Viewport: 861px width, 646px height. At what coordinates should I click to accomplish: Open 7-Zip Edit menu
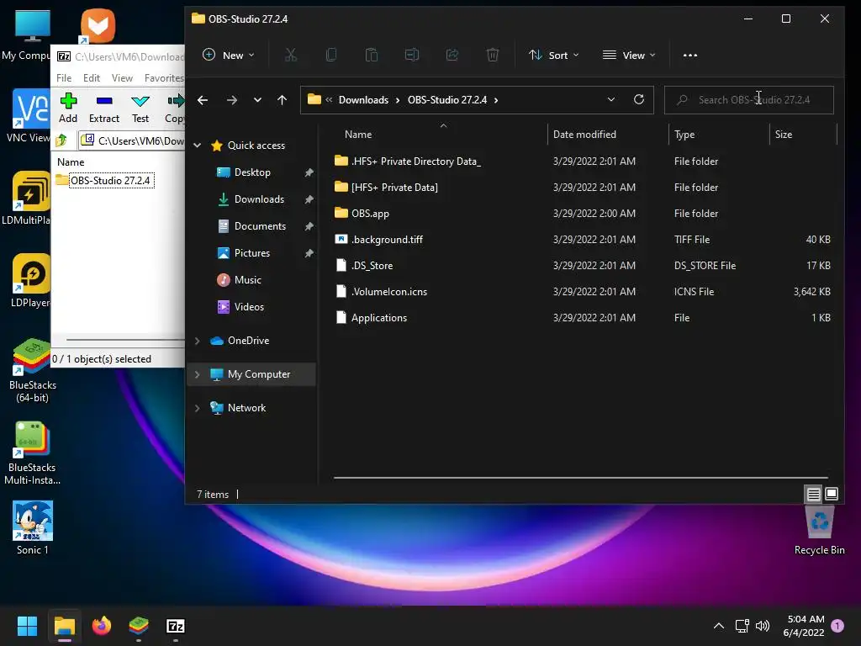(x=91, y=78)
